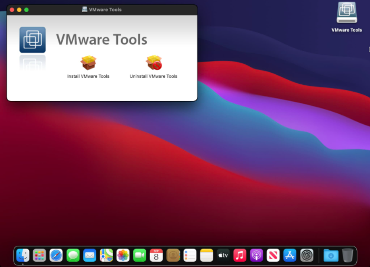This screenshot has height=267, width=370.
Task: Open the Photos app in Dock
Action: (x=123, y=255)
